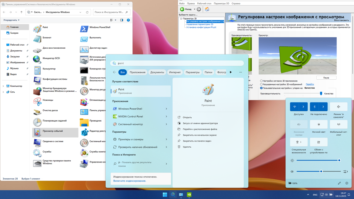Expand the Windows PowerShell search result chevron

166,109
